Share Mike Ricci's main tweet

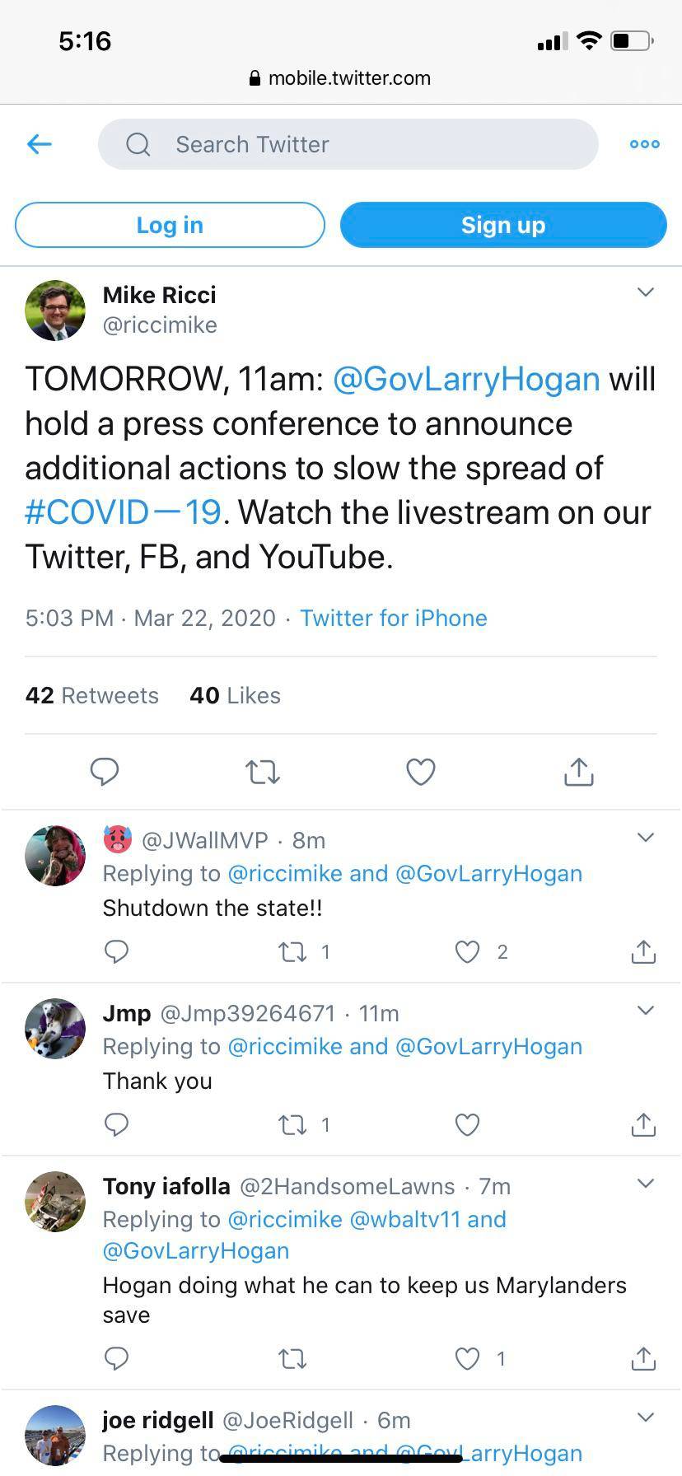(x=579, y=772)
